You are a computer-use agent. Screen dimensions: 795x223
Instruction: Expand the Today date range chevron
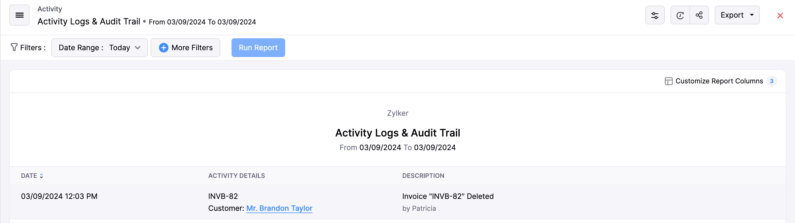pyautogui.click(x=138, y=47)
